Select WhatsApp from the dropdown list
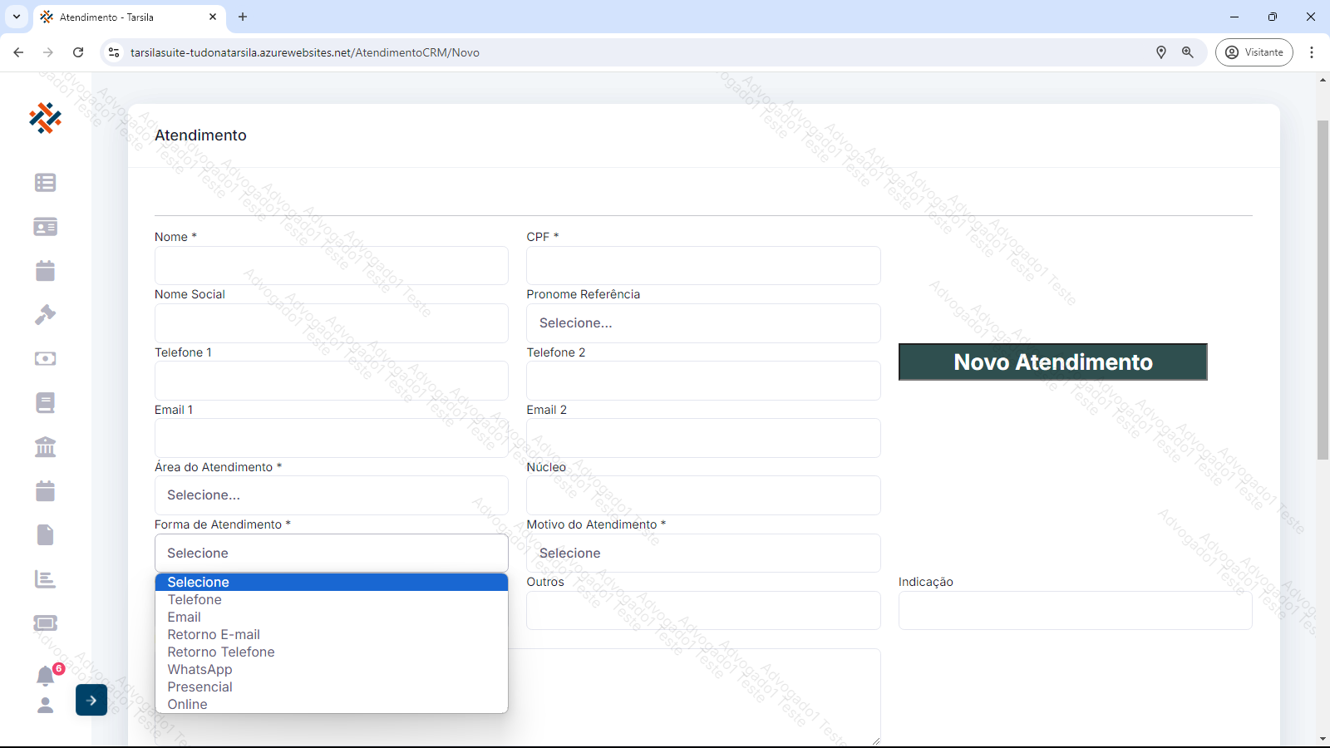1330x748 pixels. point(199,670)
